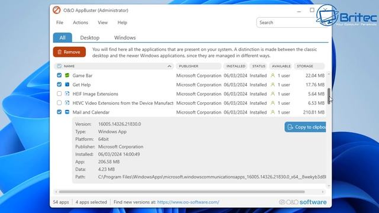Image resolution: width=379 pixels, height=213 pixels.
Task: Click the WindowsApps path text
Action: (x=212, y=177)
